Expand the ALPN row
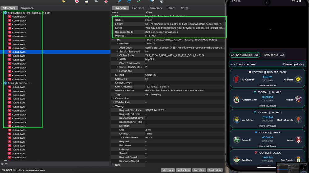Viewport: 309px width, 173px height. click(117, 59)
